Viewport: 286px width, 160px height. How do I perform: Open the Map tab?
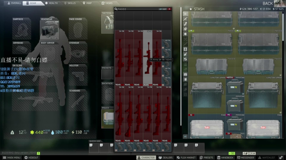point(87,3)
